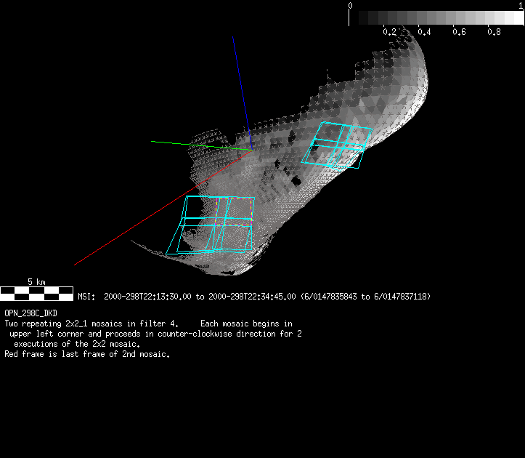Click the 'Two repeating 2x2_1 mosaics' description line
The width and height of the screenshot is (525, 458).
click(x=148, y=324)
